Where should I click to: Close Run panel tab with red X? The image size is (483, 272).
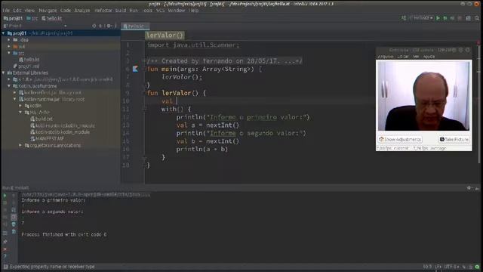tap(5, 249)
